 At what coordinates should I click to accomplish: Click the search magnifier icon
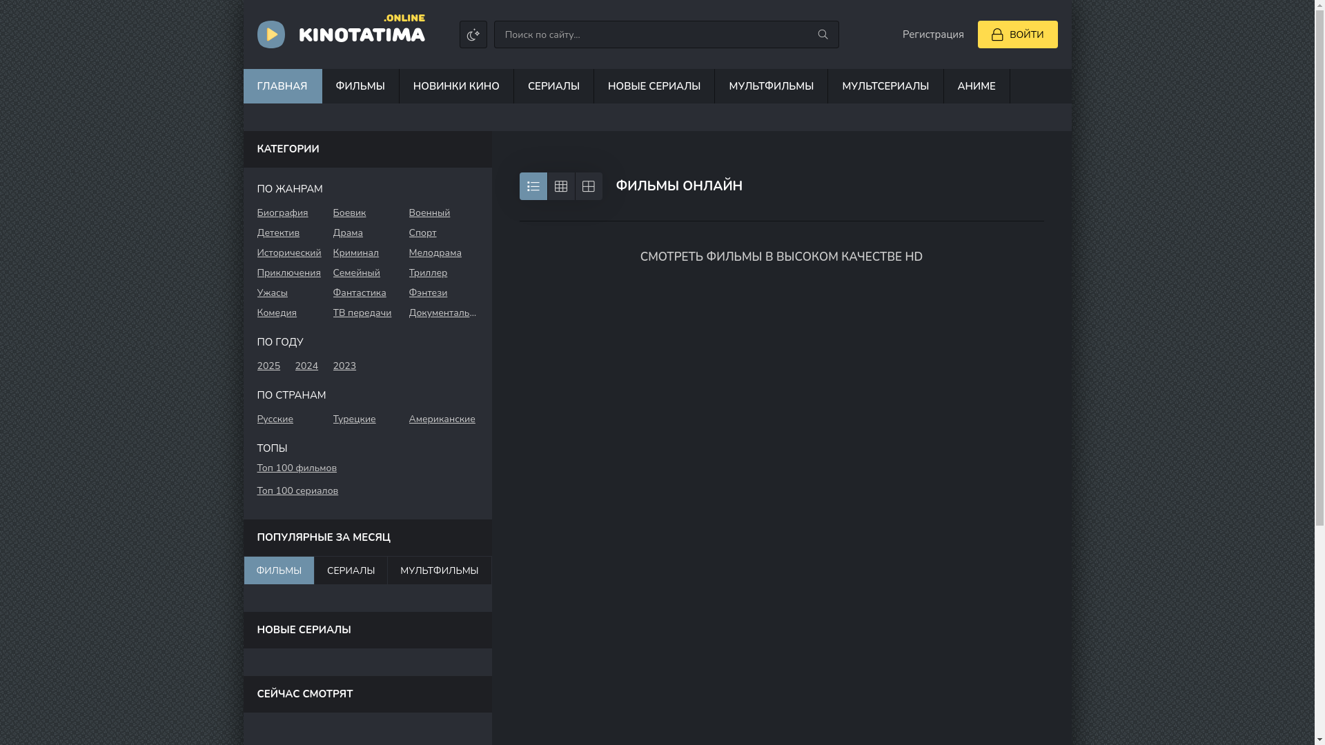coord(823,34)
